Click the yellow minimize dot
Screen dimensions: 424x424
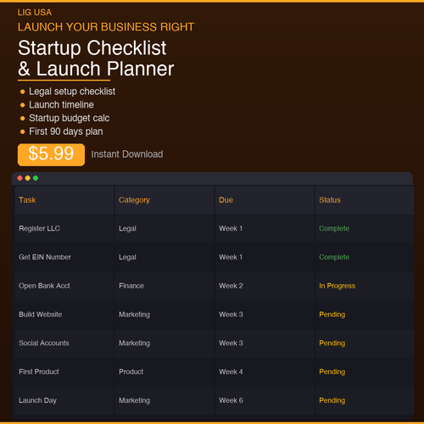pos(28,178)
